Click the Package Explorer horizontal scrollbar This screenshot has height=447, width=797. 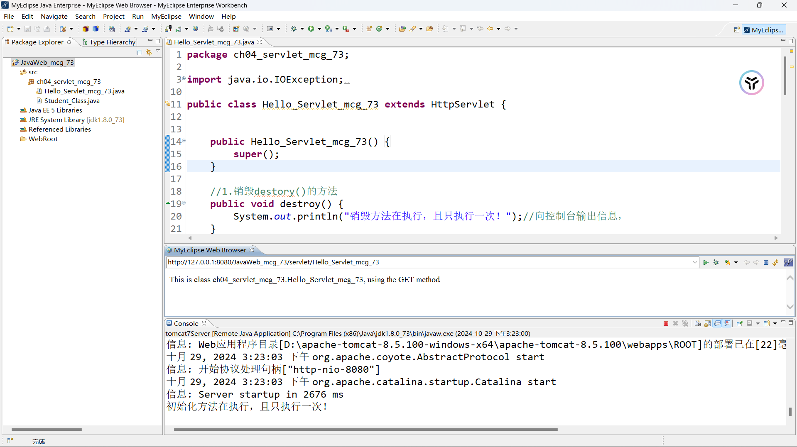tap(47, 430)
